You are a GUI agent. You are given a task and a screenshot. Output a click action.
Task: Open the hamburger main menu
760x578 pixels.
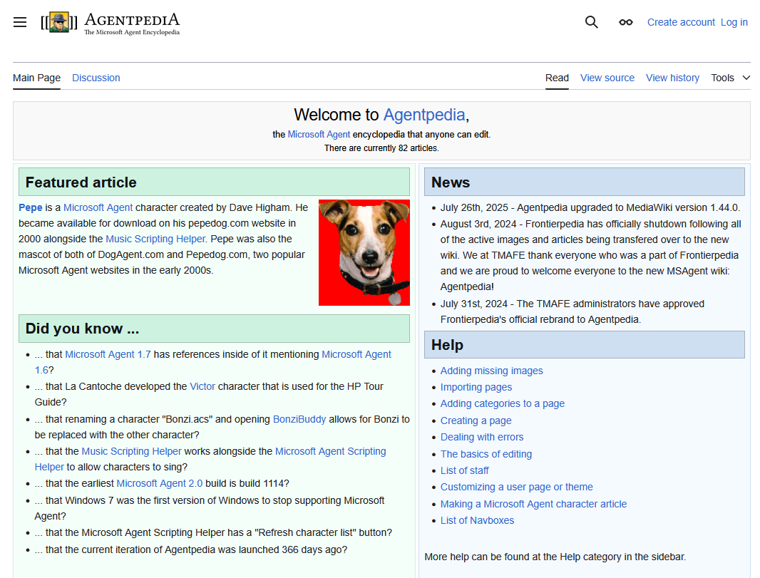20,22
